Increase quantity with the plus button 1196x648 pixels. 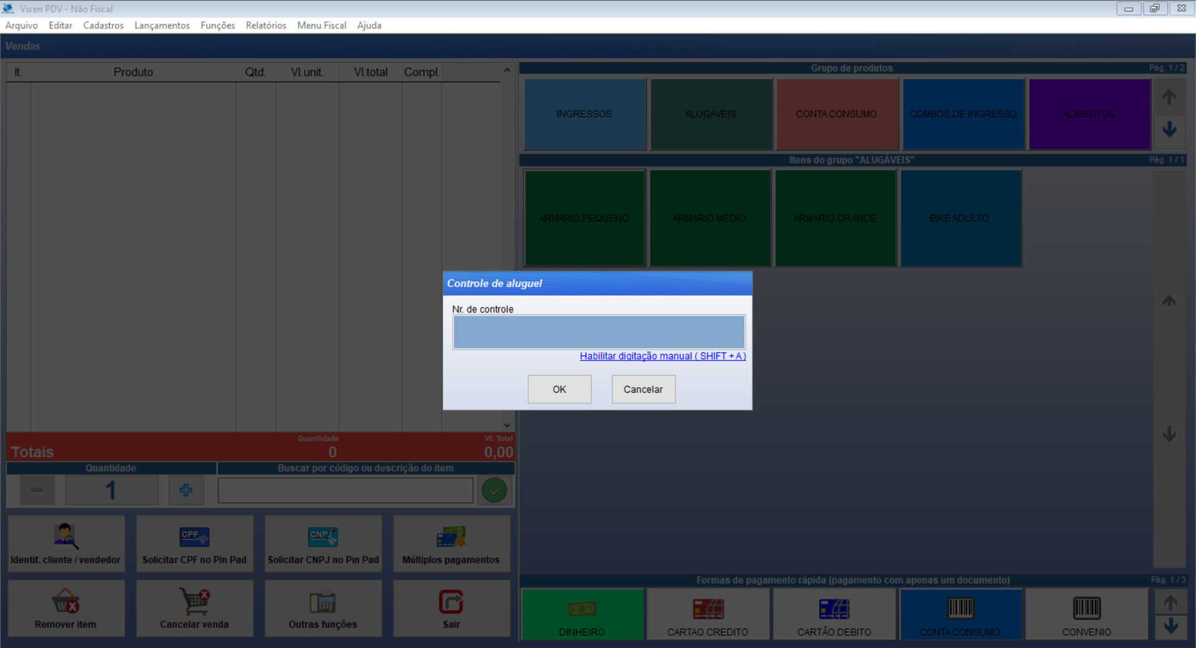click(x=186, y=490)
